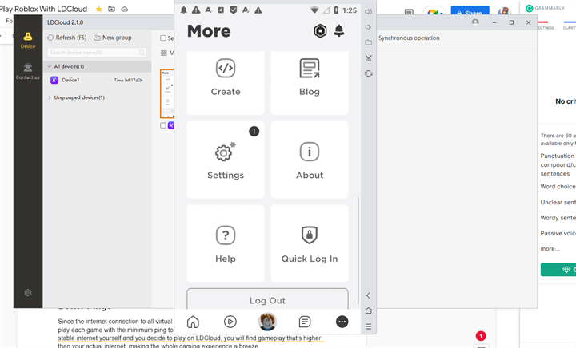Click Synchronous operation in LDCloud
This screenshot has width=576, height=348.
pyautogui.click(x=409, y=38)
